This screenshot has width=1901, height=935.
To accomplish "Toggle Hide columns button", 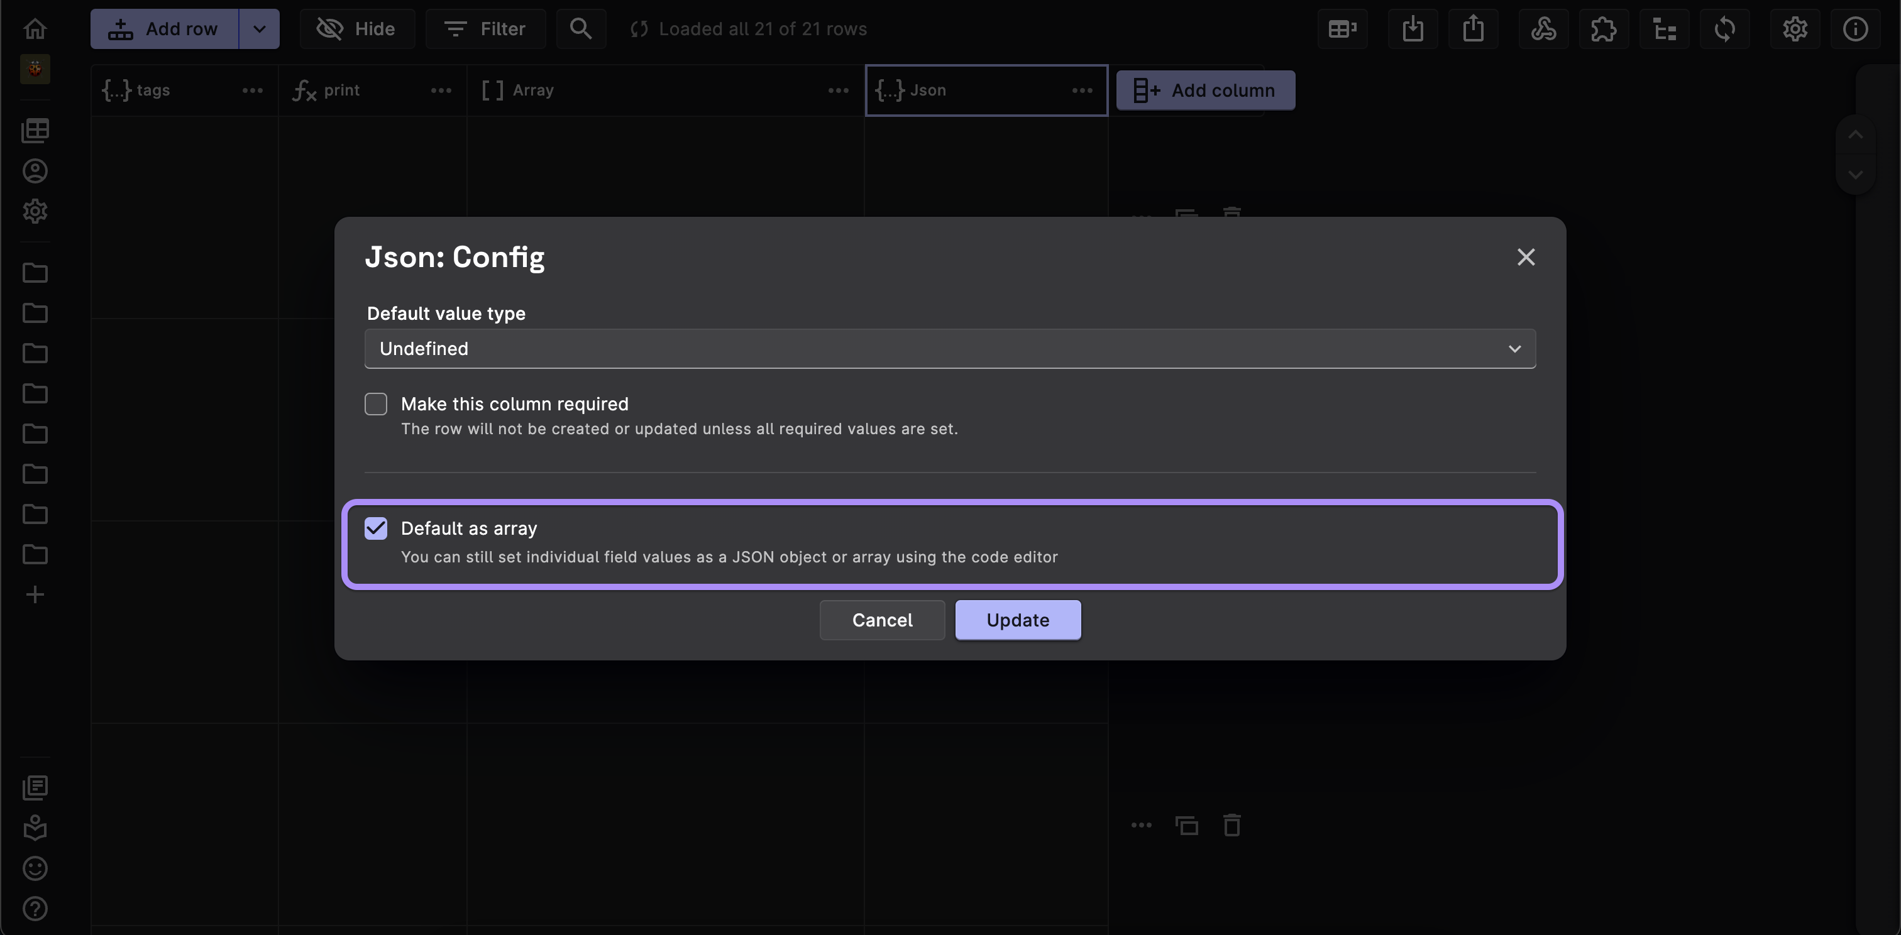I will pyautogui.click(x=357, y=29).
